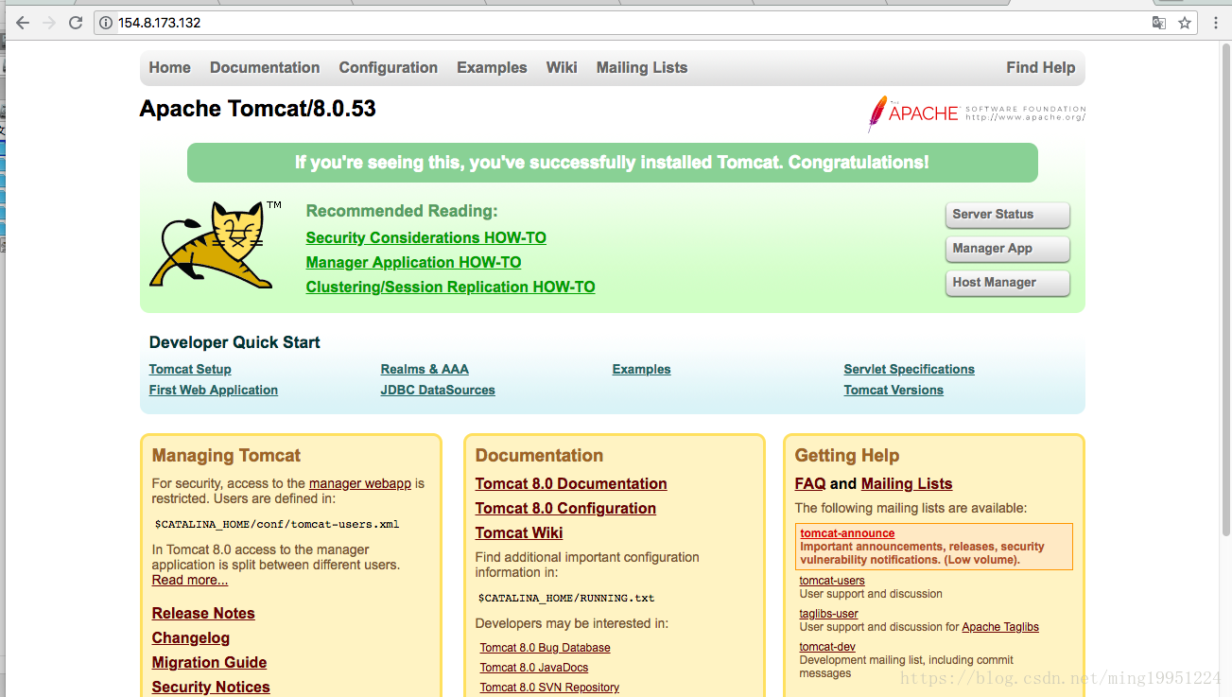Image resolution: width=1232 pixels, height=697 pixels.
Task: Click the browser forward arrow
Action: coord(49,23)
